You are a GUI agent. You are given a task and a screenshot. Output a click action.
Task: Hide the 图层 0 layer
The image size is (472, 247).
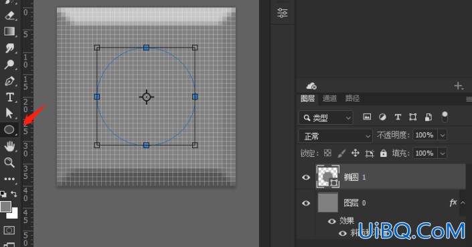coord(306,203)
